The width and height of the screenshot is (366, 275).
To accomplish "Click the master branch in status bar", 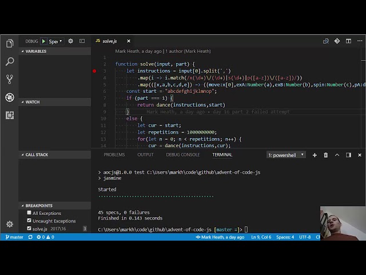I will click(x=14, y=237).
